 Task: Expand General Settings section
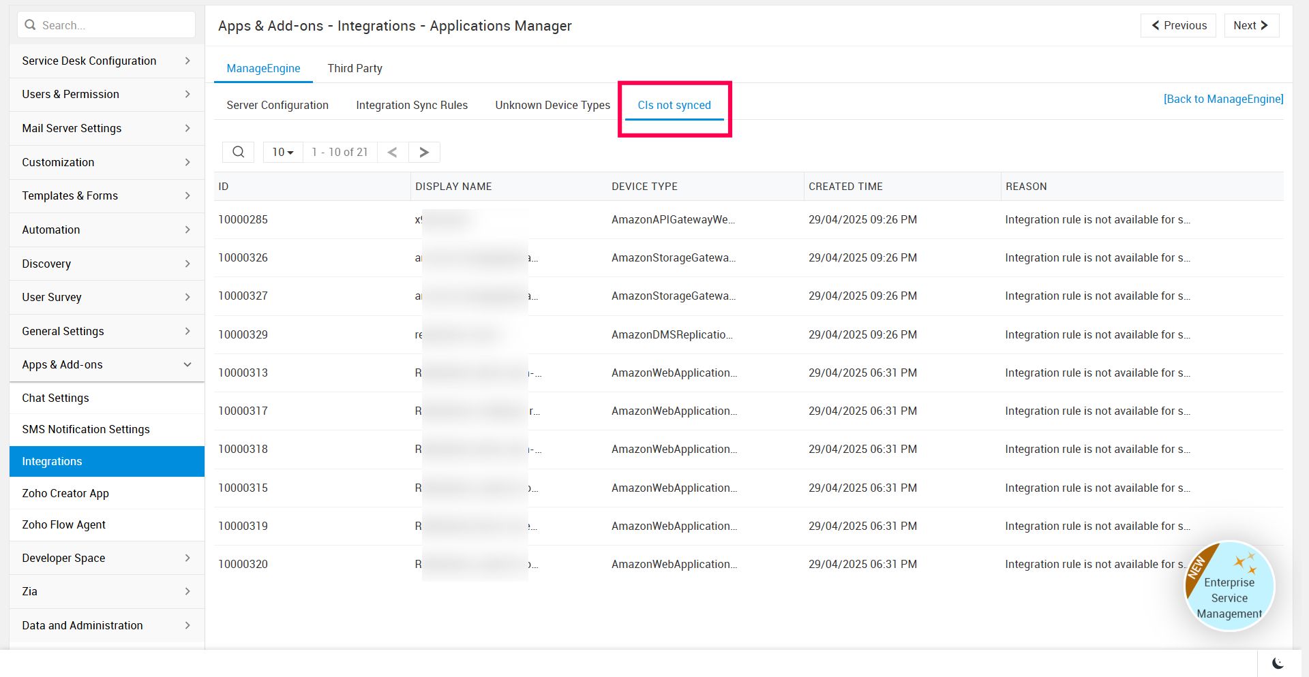click(107, 331)
